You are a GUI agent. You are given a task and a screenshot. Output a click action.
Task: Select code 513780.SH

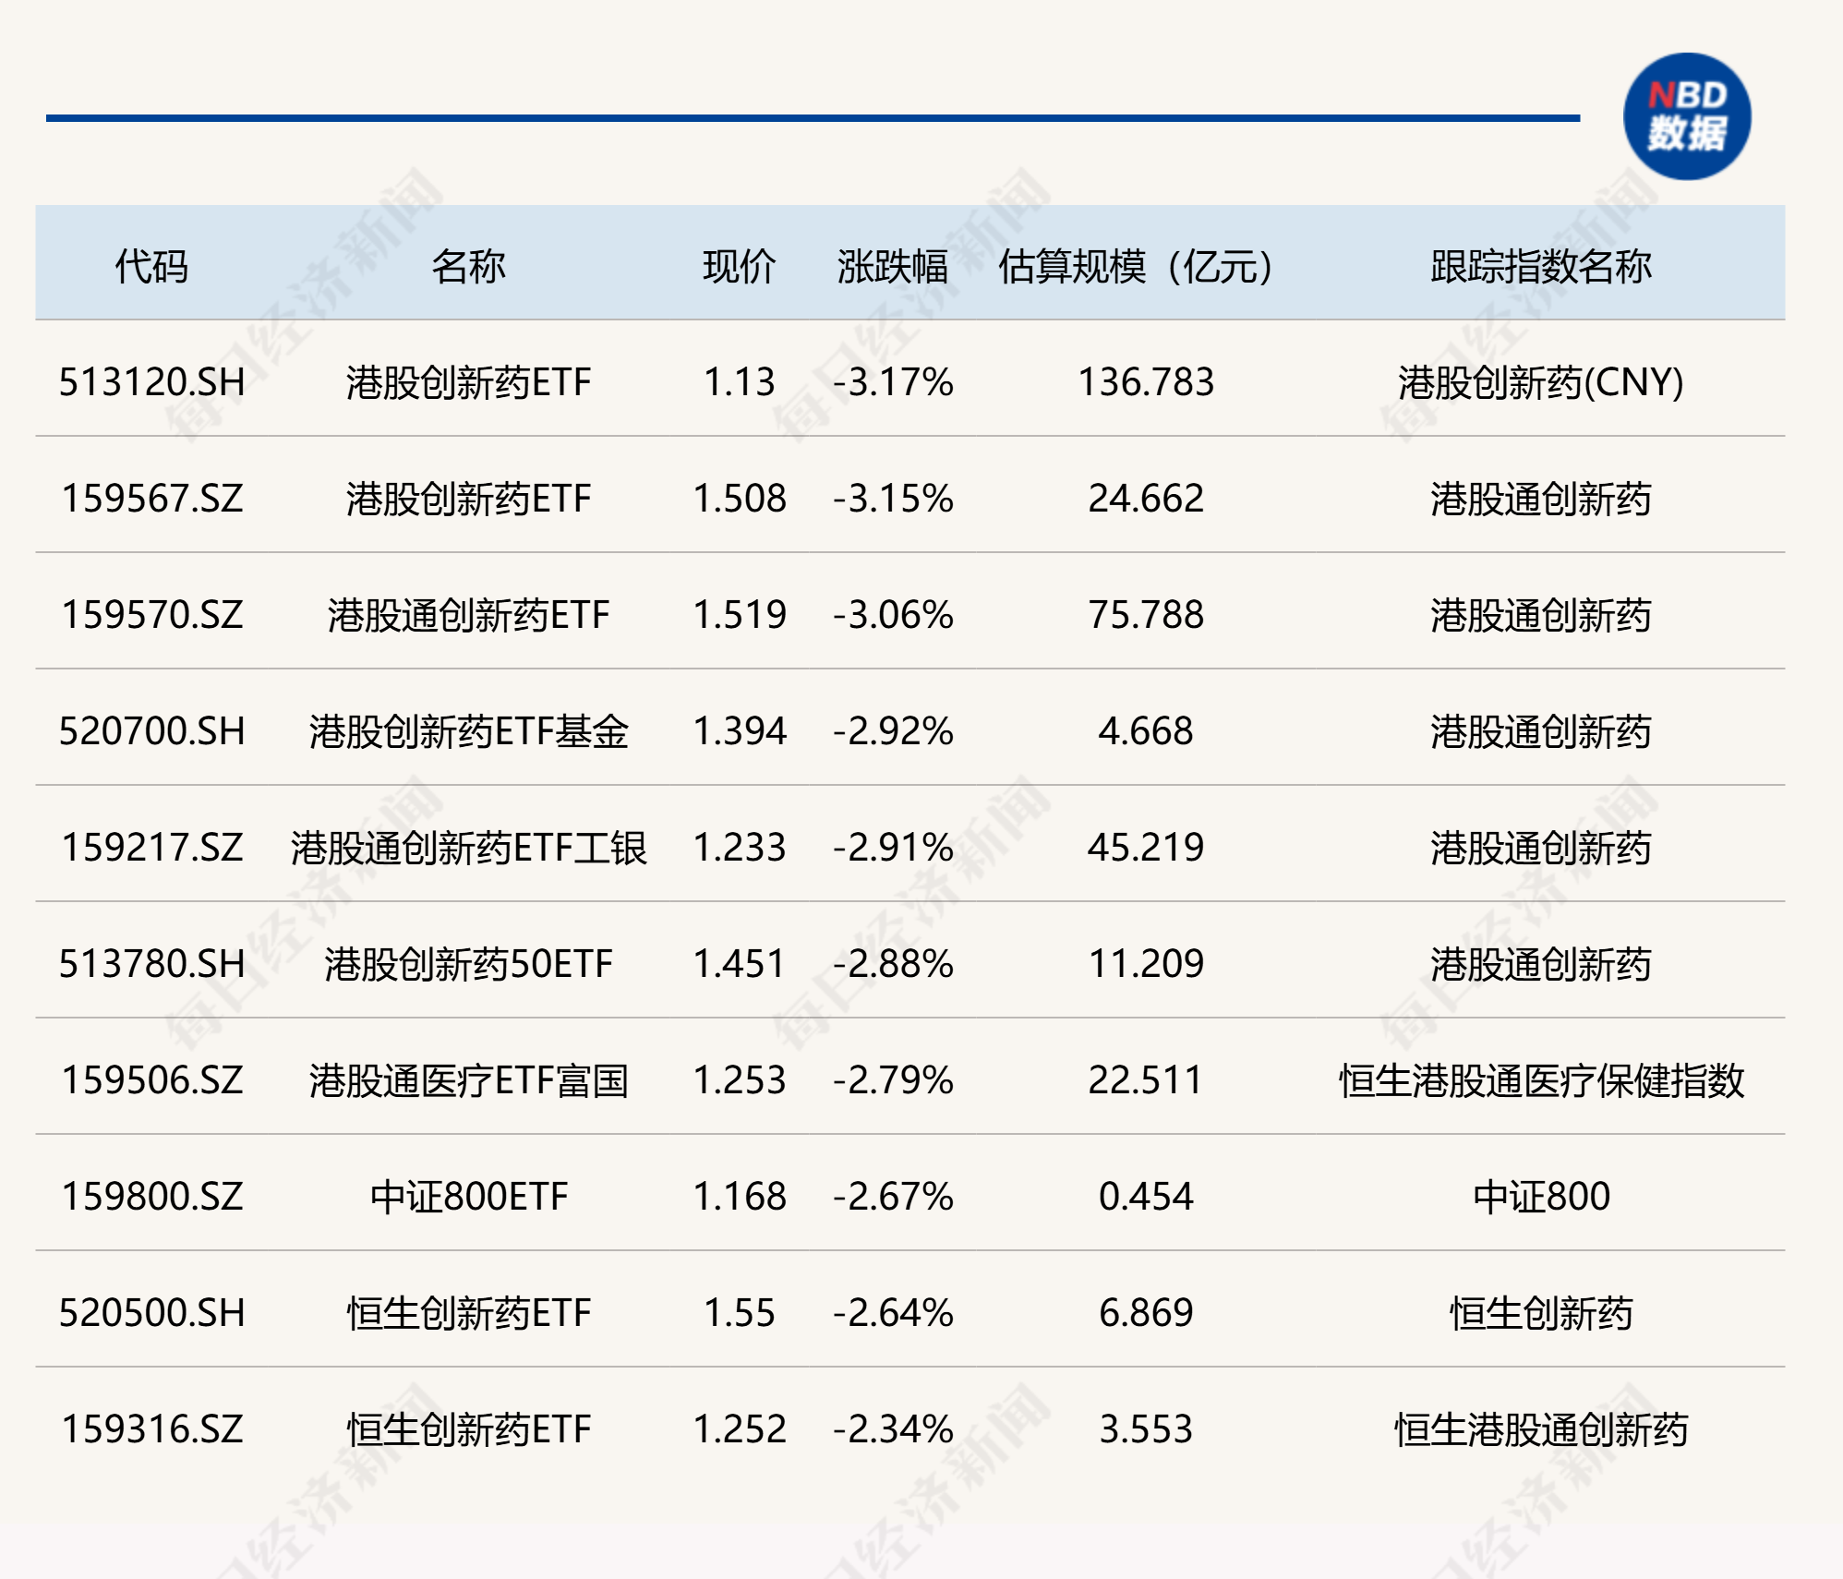click(x=152, y=963)
